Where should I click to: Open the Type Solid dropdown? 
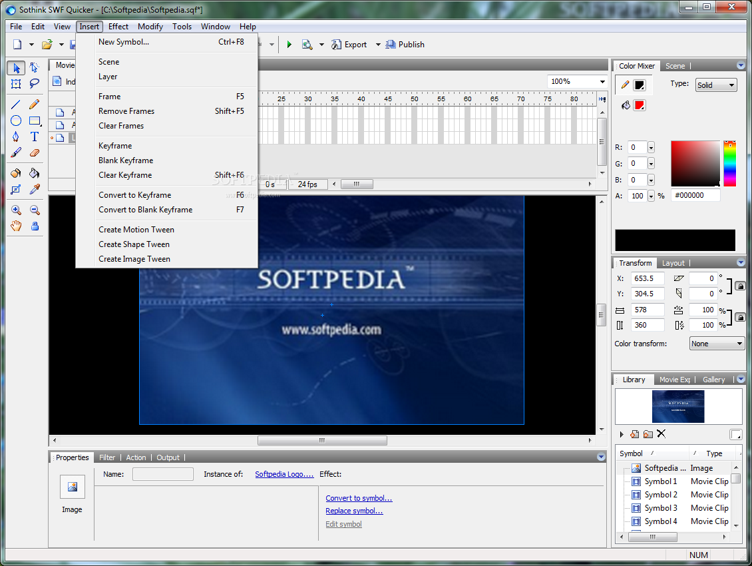point(716,85)
